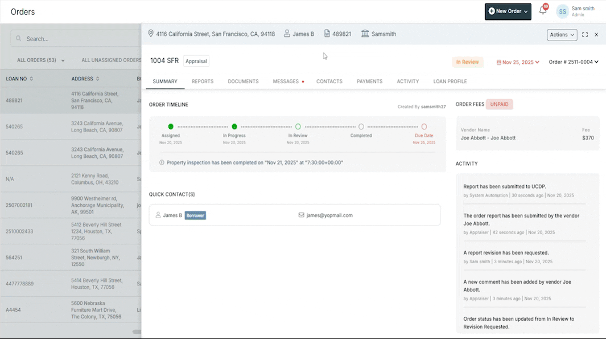Go to the Loan Profile tab
The width and height of the screenshot is (606, 339).
[450, 81]
